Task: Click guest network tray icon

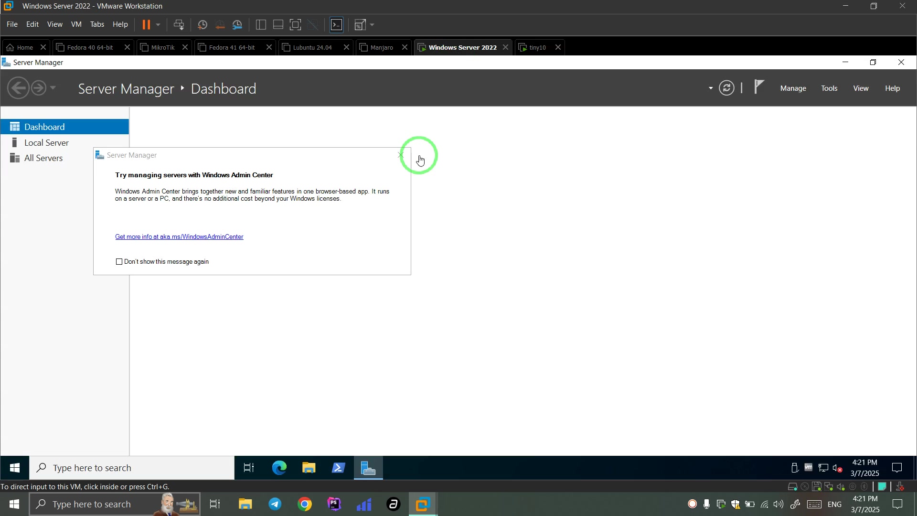Action: pyautogui.click(x=823, y=468)
